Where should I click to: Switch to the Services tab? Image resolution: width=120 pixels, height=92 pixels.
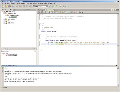(x=28, y=10)
